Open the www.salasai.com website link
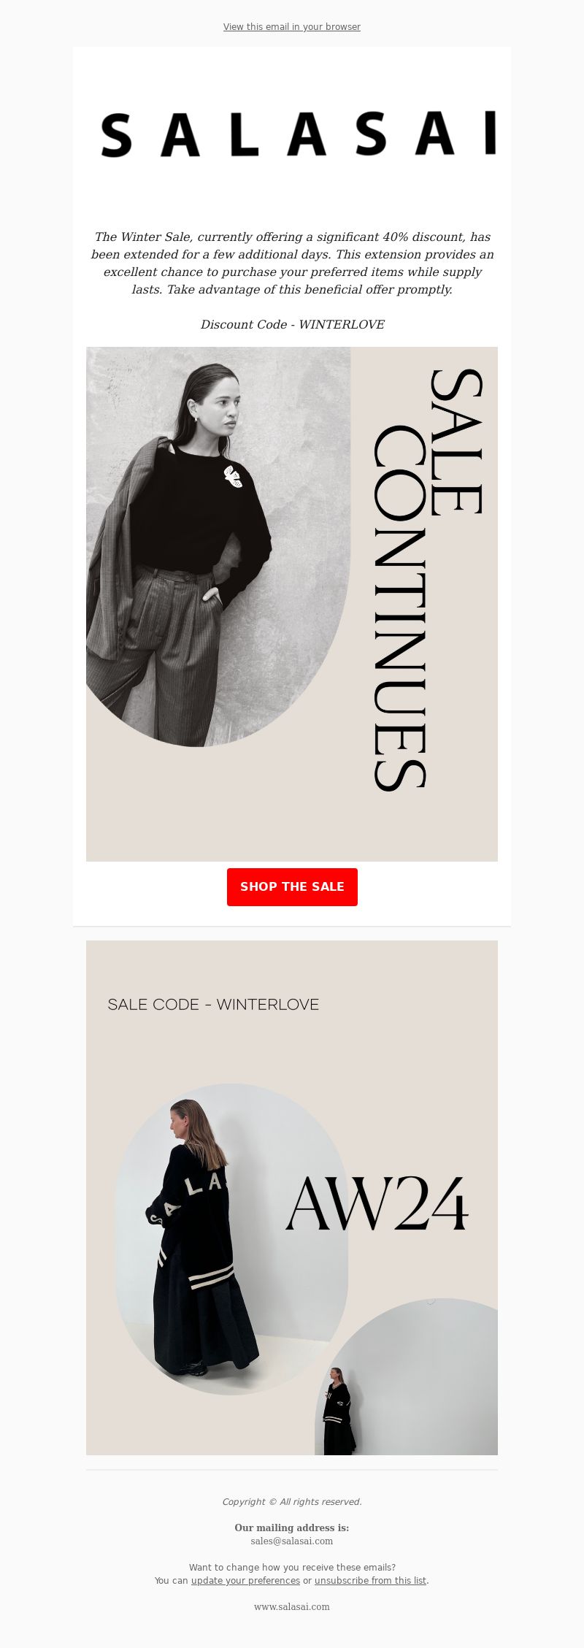 pos(292,1606)
